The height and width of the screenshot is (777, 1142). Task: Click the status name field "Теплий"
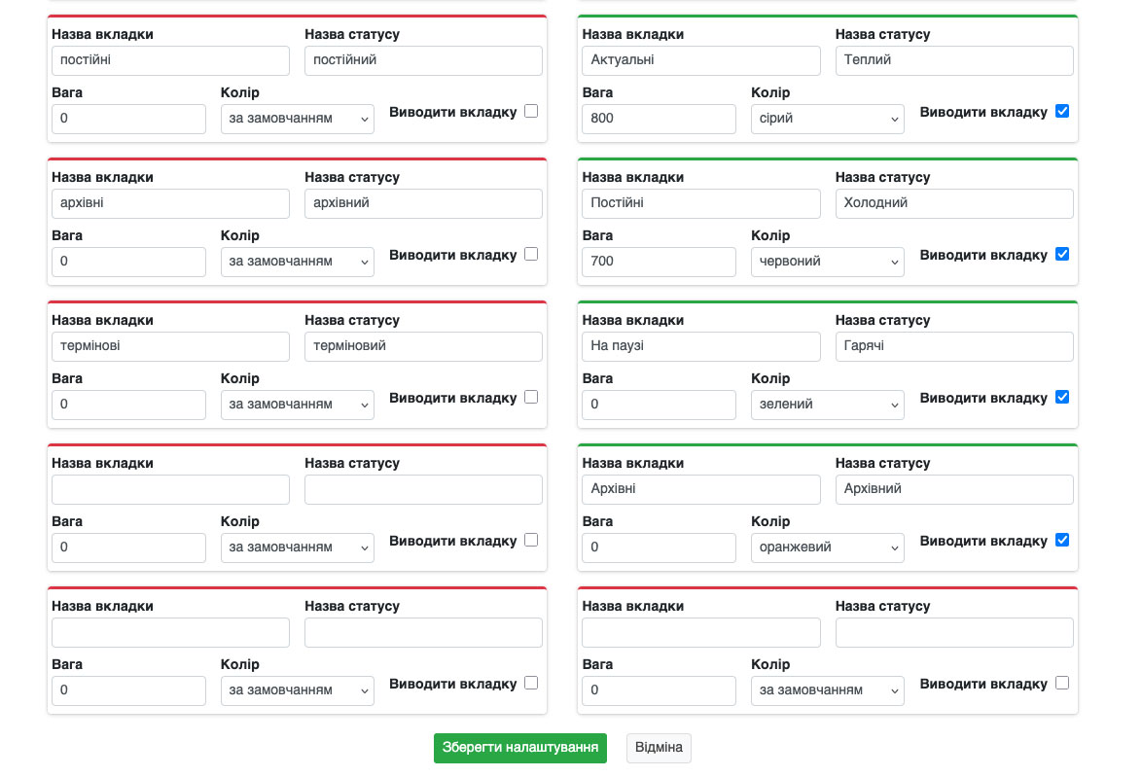953,60
